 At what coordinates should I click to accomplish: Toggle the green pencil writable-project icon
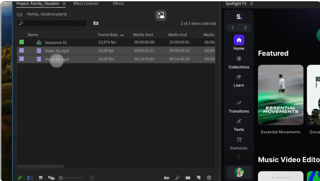pyautogui.click(x=20, y=178)
